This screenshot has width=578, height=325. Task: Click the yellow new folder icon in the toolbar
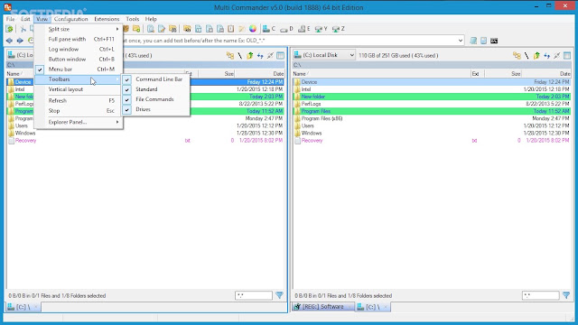(136, 29)
